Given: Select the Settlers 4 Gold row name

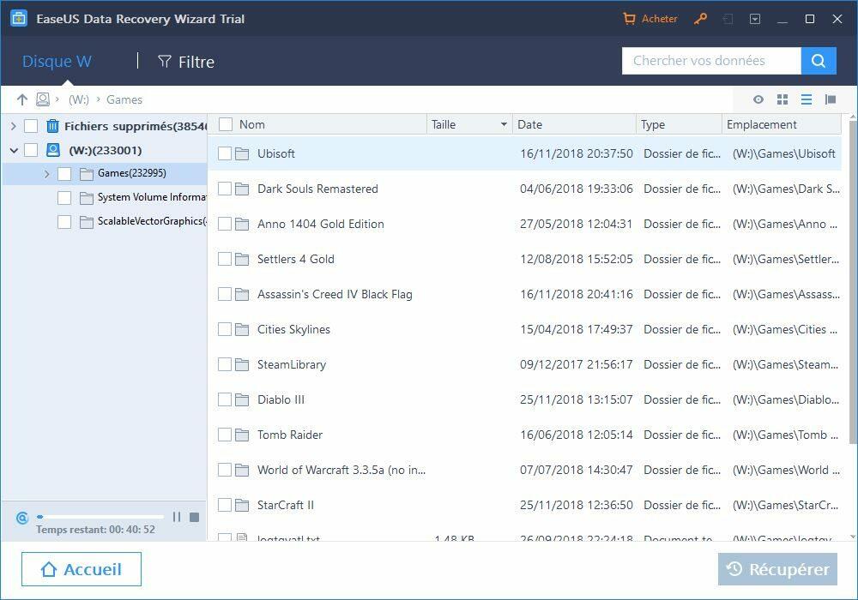Looking at the screenshot, I should (295, 259).
